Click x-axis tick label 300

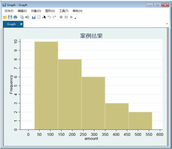coord(94,134)
